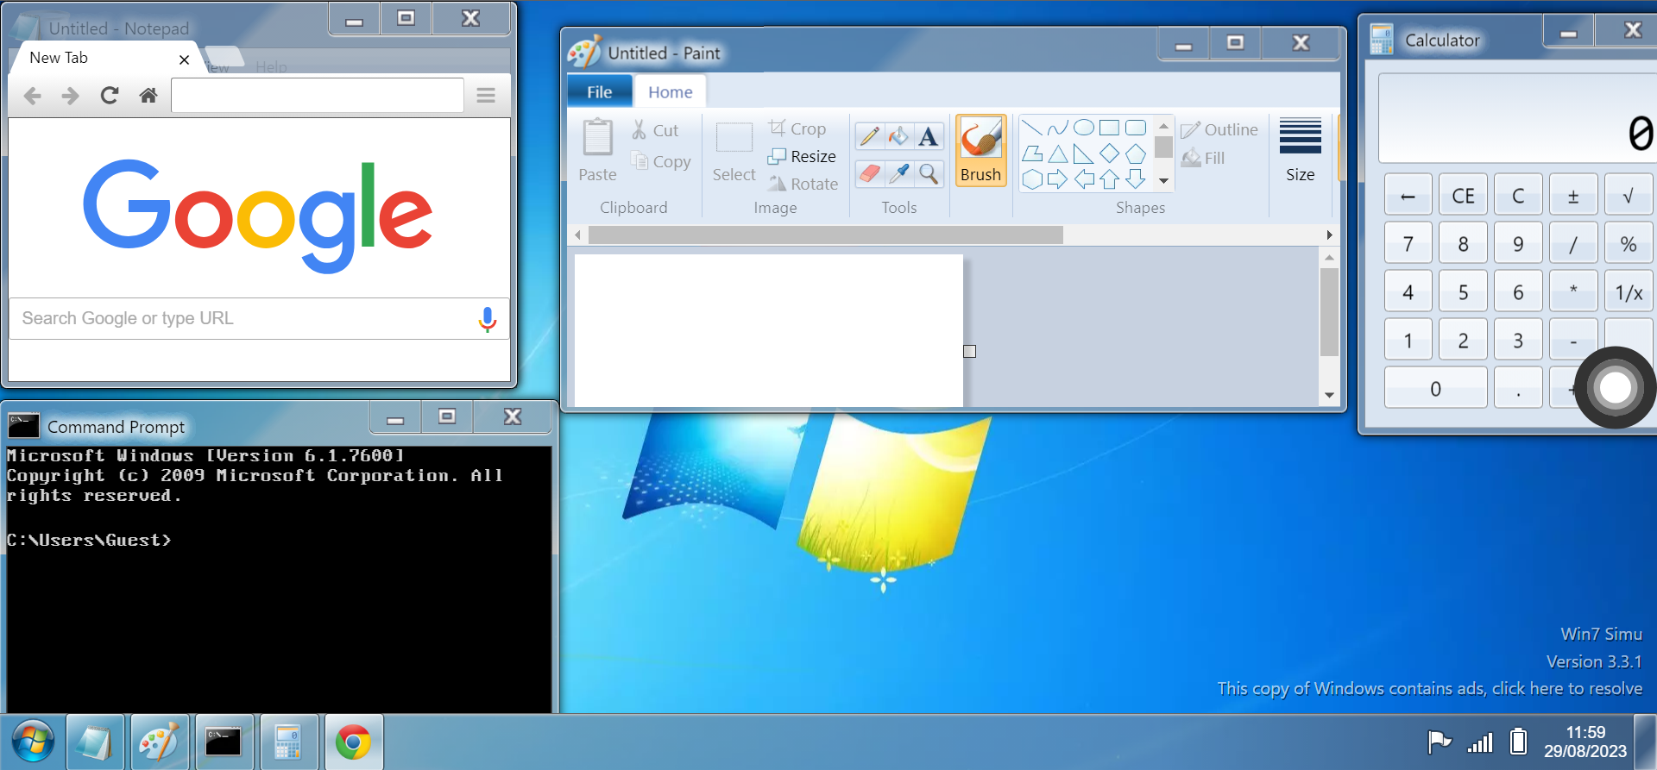
Task: Click the Resize button in Paint
Action: pyautogui.click(x=803, y=156)
